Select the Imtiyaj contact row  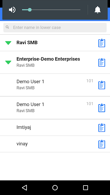pyautogui.click(x=55, y=127)
